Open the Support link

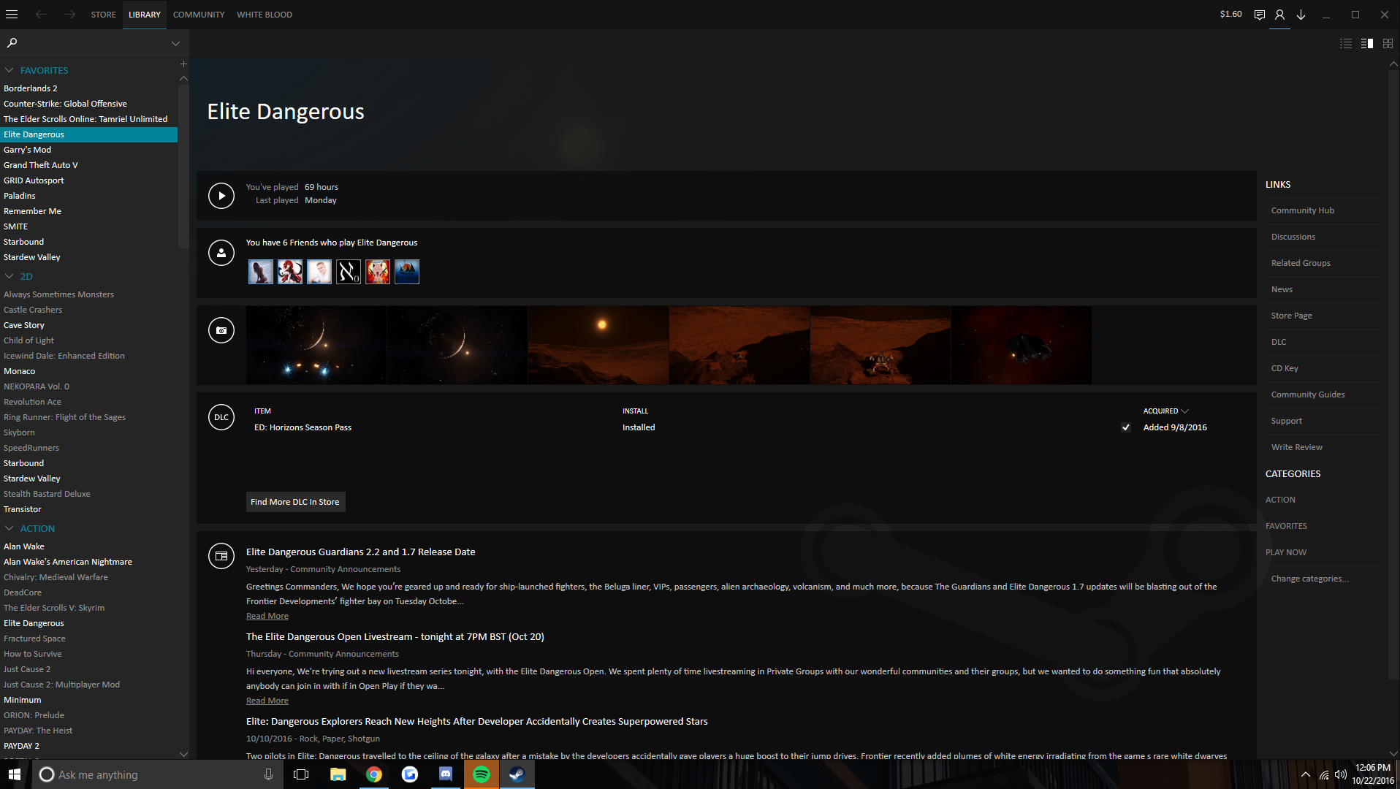point(1287,421)
